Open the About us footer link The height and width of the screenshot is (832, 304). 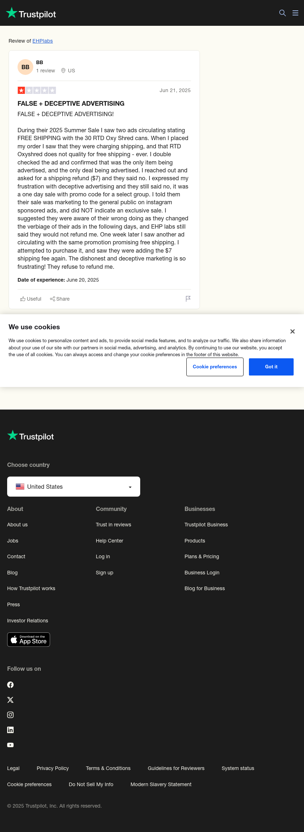pos(17,525)
